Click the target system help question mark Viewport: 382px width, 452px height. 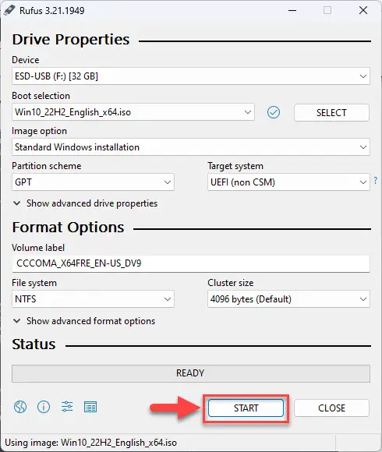375,181
